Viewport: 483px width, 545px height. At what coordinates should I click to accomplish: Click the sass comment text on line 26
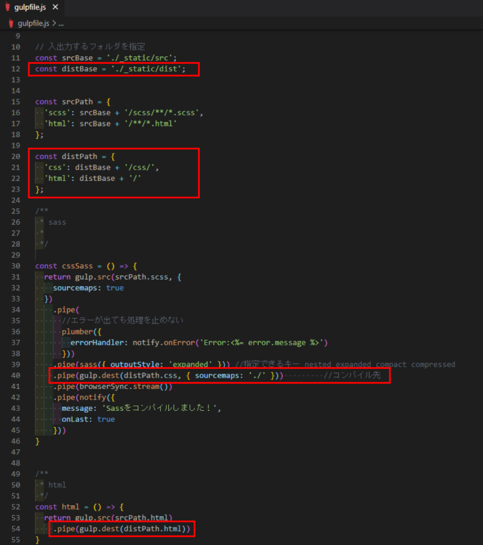point(57,222)
